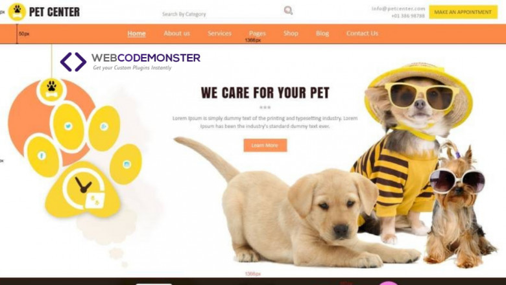The image size is (506, 285).
Task: Visit the Blog section
Action: click(x=322, y=34)
